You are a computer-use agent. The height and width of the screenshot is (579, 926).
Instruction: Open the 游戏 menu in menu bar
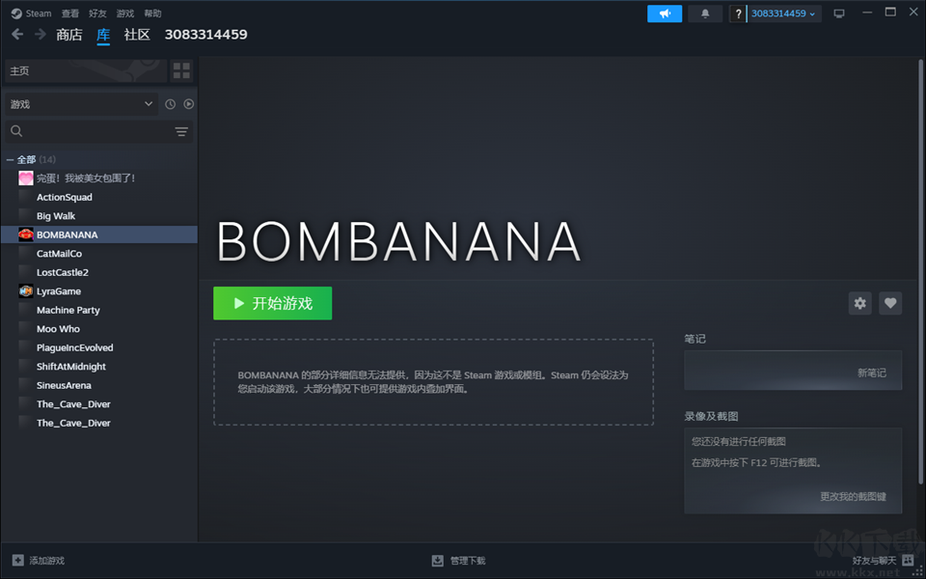click(x=125, y=13)
